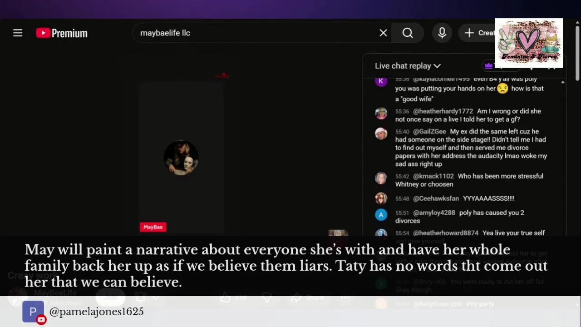The image size is (581, 327).
Task: Click the @Ceehawksfan username in chat
Action: (436, 198)
